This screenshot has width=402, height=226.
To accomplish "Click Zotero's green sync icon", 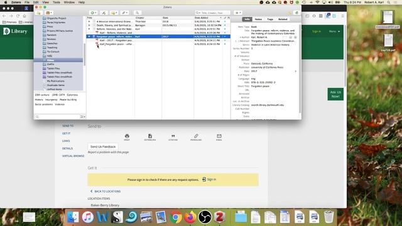I will (x=296, y=13).
